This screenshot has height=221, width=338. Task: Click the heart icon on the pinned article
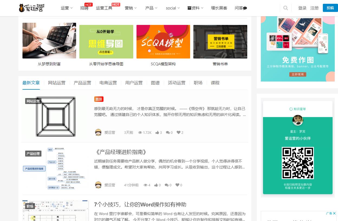pos(178,132)
